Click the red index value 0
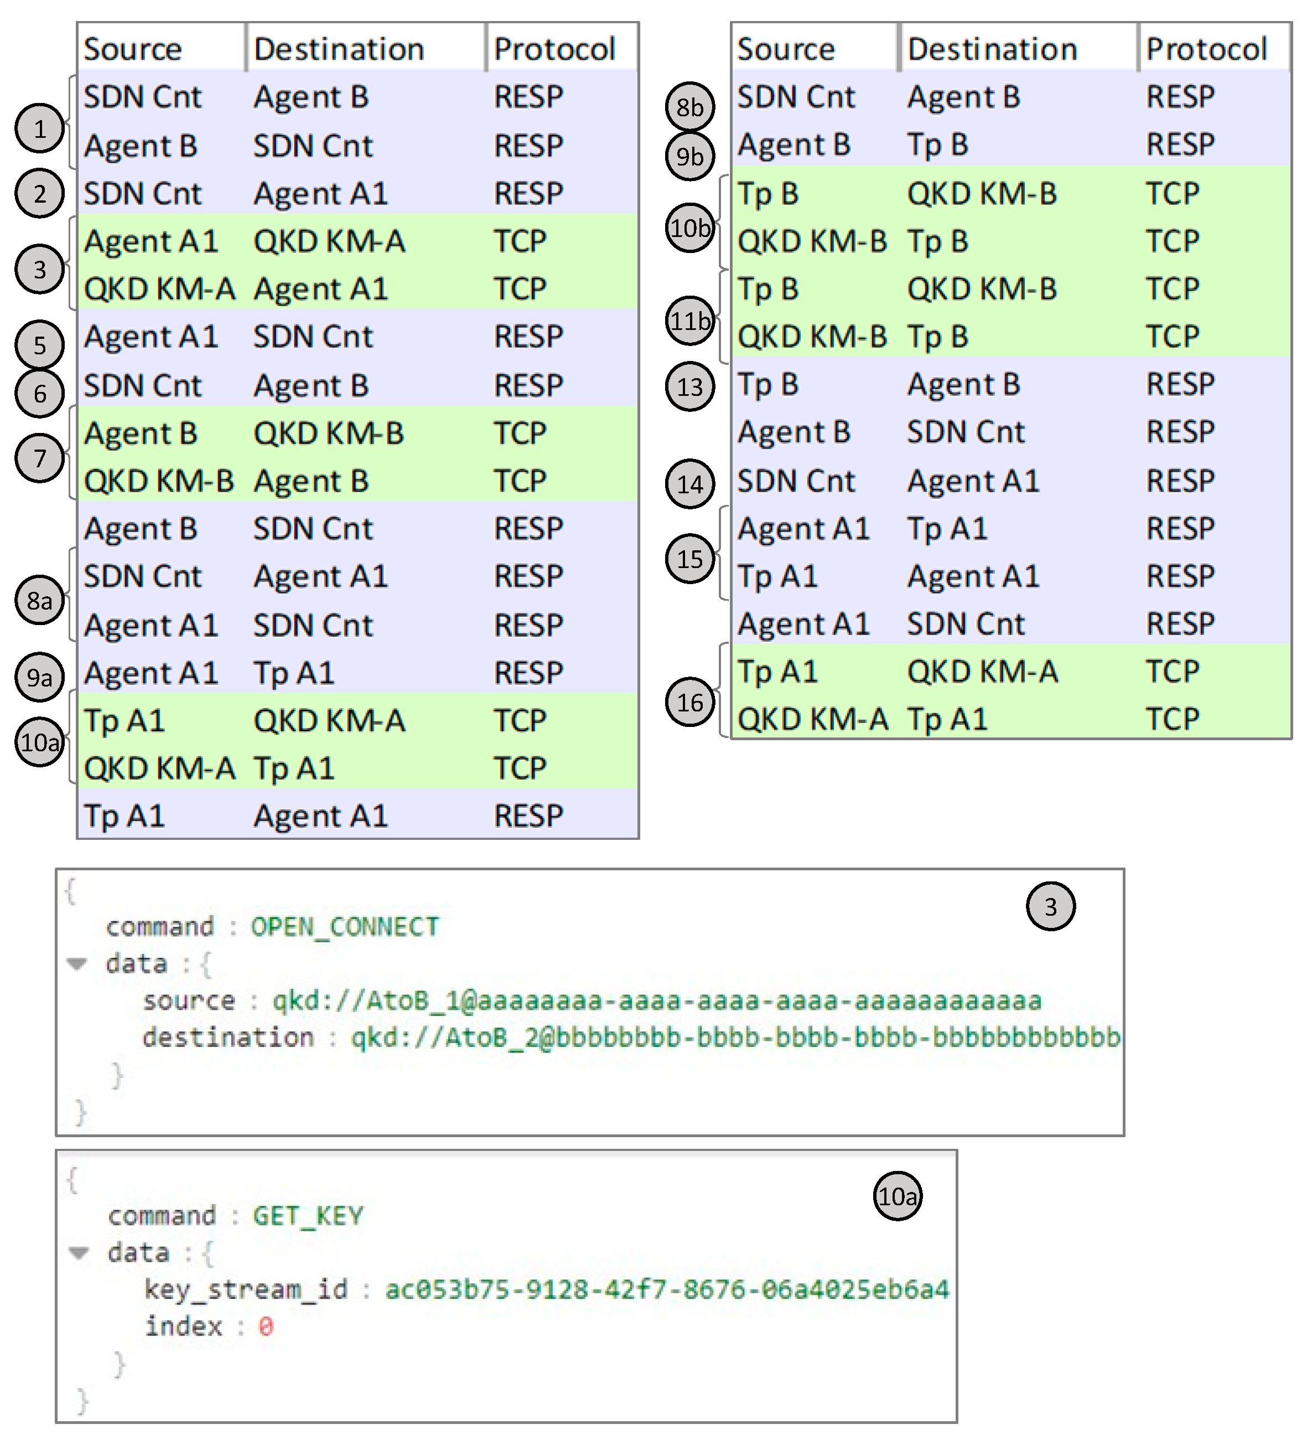1312x1450 pixels. pyautogui.click(x=266, y=1325)
